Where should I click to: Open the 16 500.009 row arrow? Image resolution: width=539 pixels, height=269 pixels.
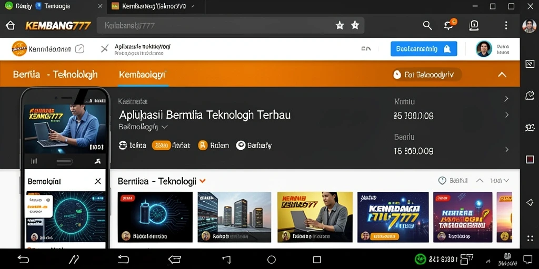coord(507,150)
